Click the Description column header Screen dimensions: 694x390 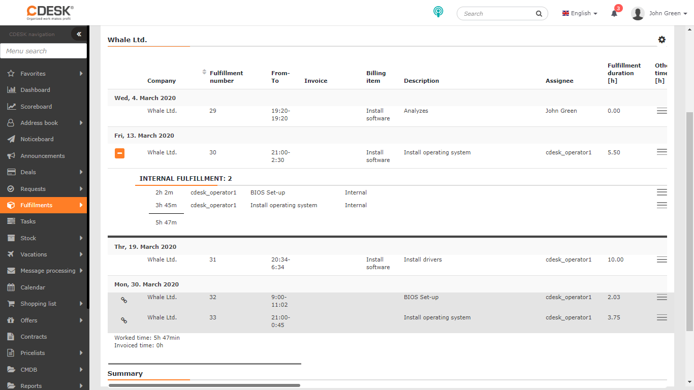pos(421,81)
